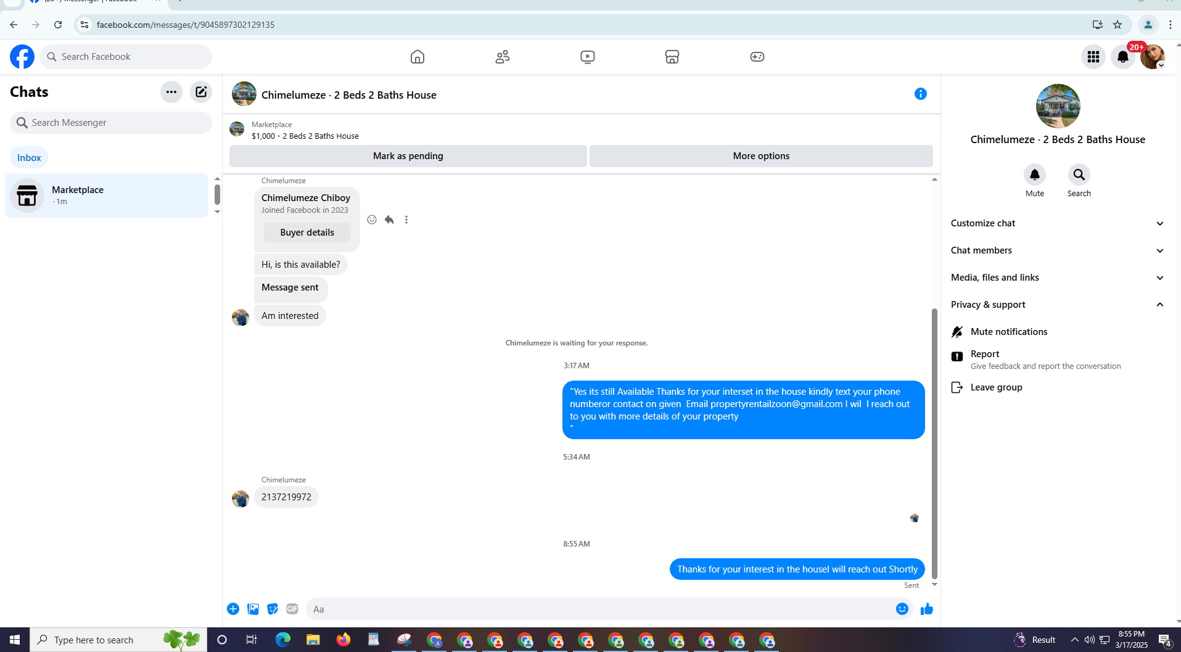The height and width of the screenshot is (652, 1181).
Task: Send a thumbs up like
Action: click(927, 609)
